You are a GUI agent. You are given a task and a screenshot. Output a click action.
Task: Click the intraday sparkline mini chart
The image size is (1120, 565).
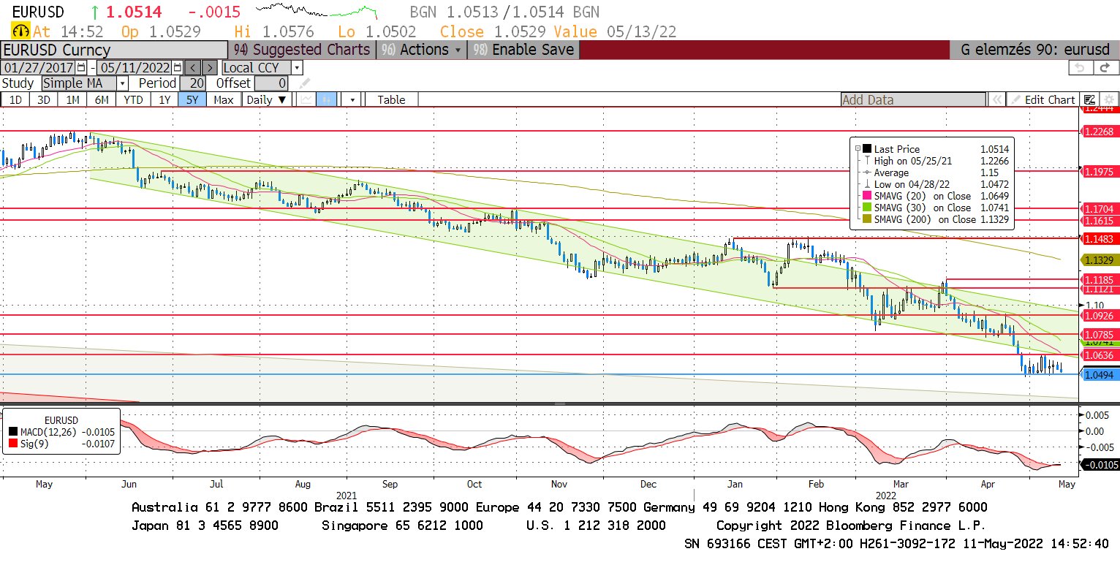pyautogui.click(x=317, y=11)
